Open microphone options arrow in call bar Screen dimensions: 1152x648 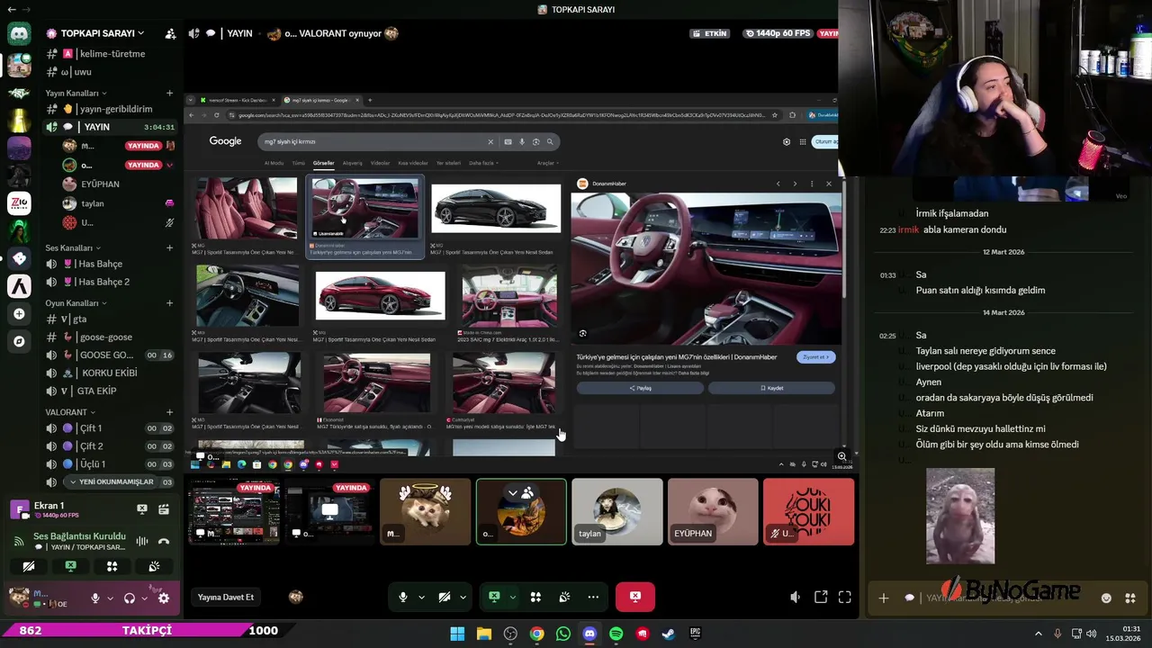tap(421, 597)
